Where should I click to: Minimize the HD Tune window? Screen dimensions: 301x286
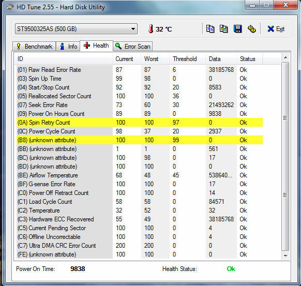(252, 5)
